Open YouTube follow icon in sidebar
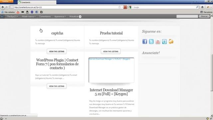213x120 pixels. click(x=158, y=41)
